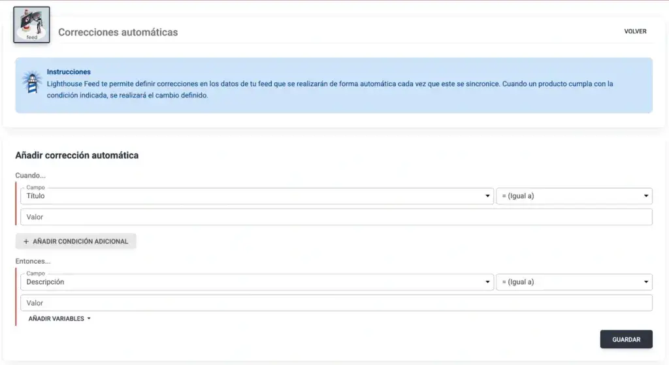The width and height of the screenshot is (669, 365).
Task: Click the 'Cuando...' label
Action: coord(30,175)
